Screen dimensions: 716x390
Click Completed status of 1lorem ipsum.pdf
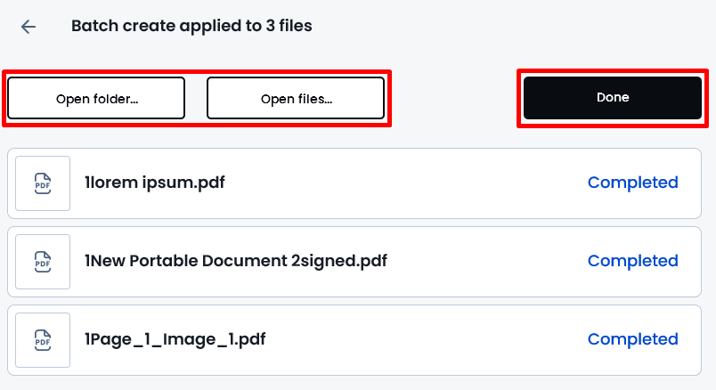point(632,183)
